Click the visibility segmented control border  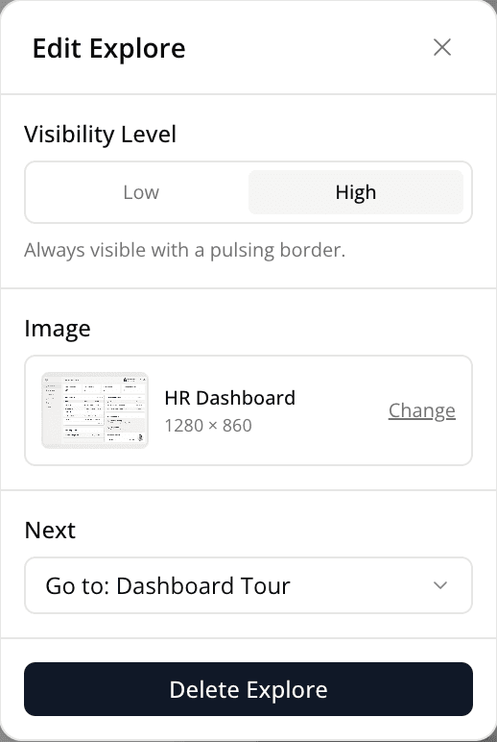point(248,162)
